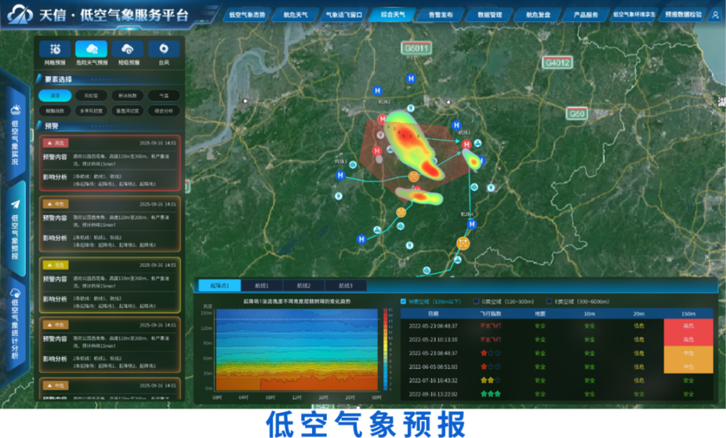This screenshot has width=726, height=438.
Task: Open the 告警发布 top menu tab
Action: [440, 15]
